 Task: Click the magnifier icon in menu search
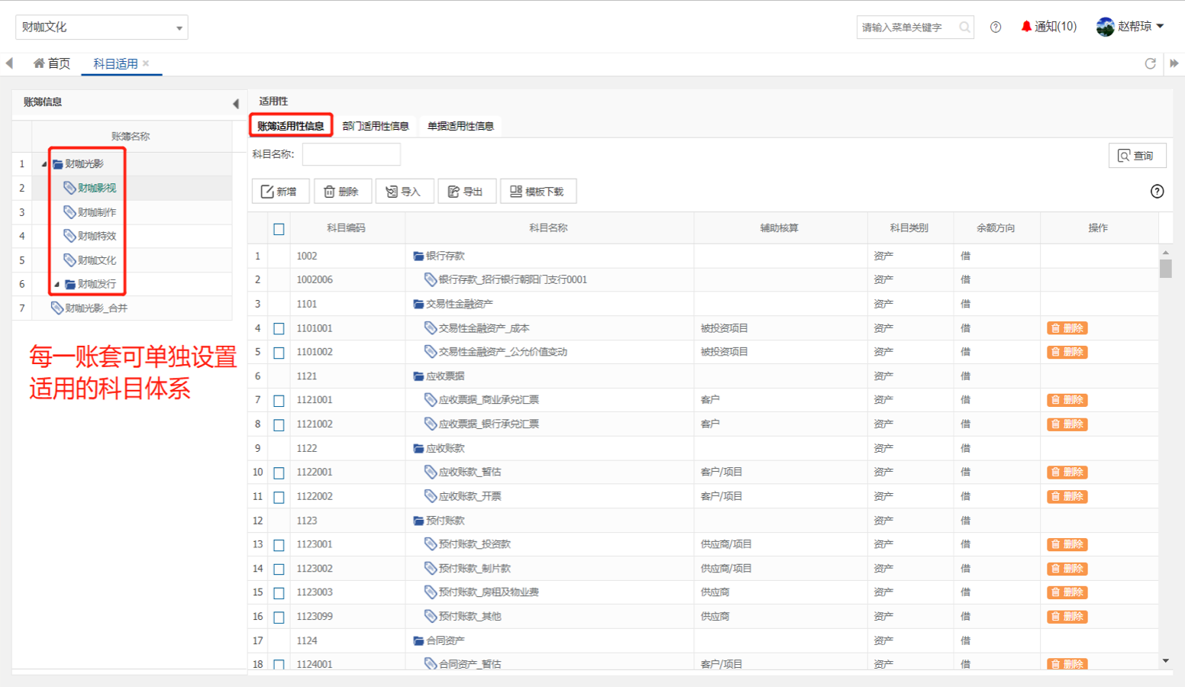(x=965, y=27)
